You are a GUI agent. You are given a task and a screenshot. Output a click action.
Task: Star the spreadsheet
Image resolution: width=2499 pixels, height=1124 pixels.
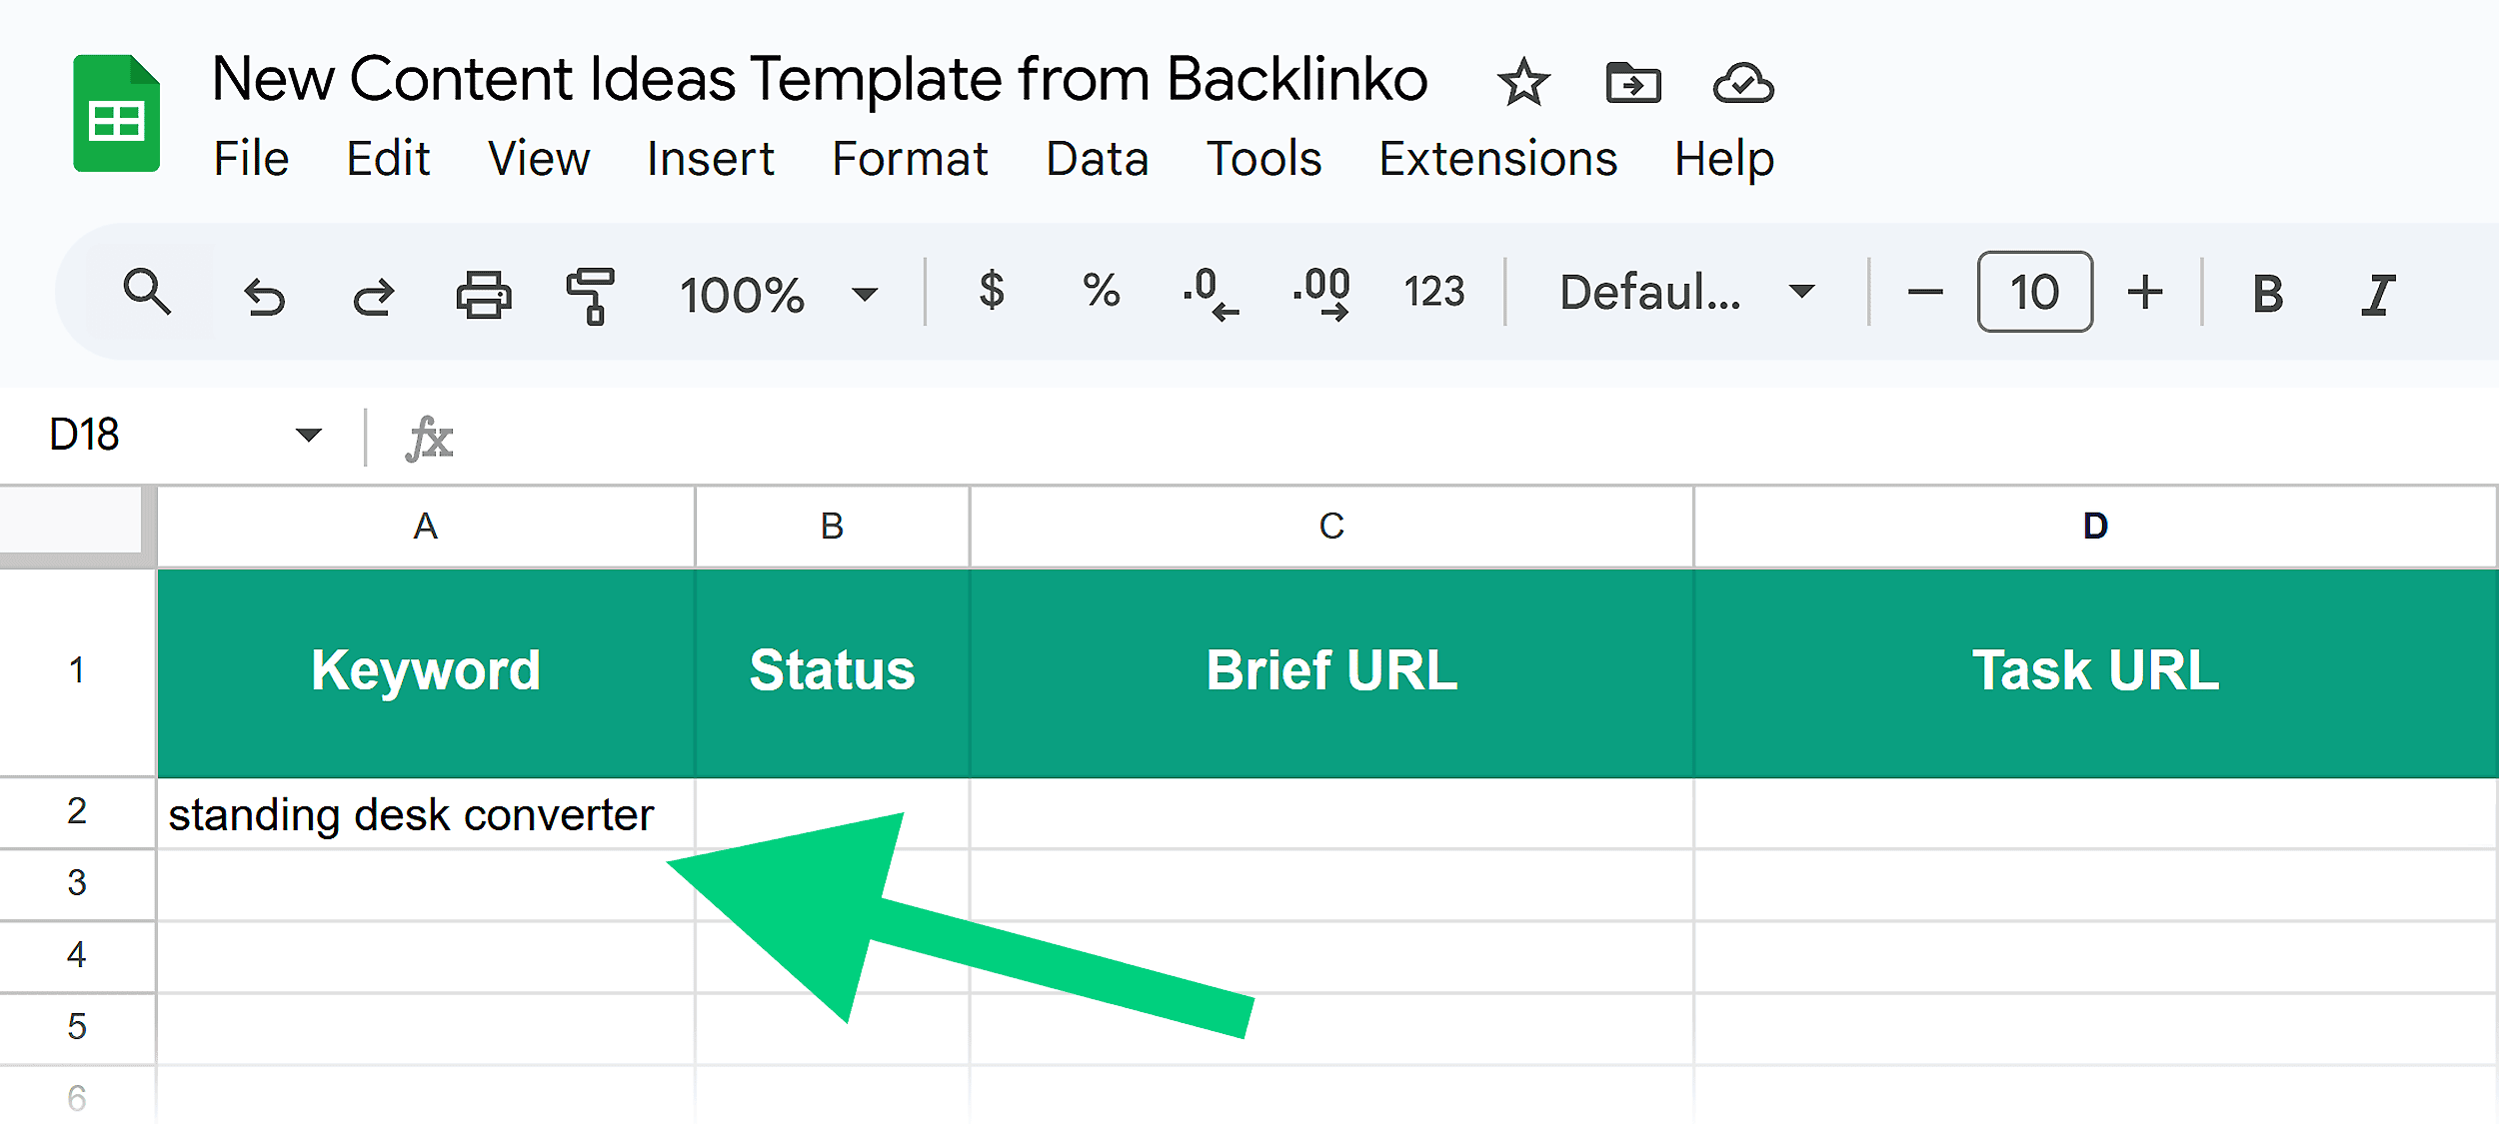(1522, 83)
